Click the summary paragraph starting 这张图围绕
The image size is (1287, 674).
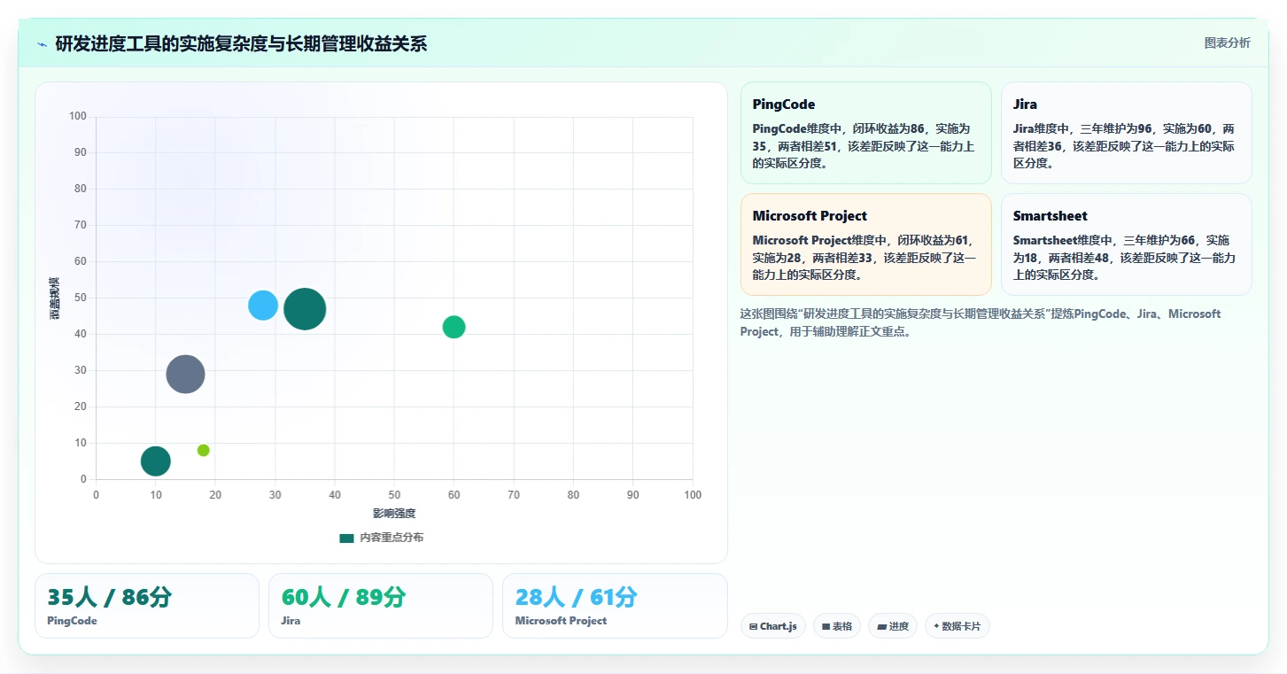[981, 322]
